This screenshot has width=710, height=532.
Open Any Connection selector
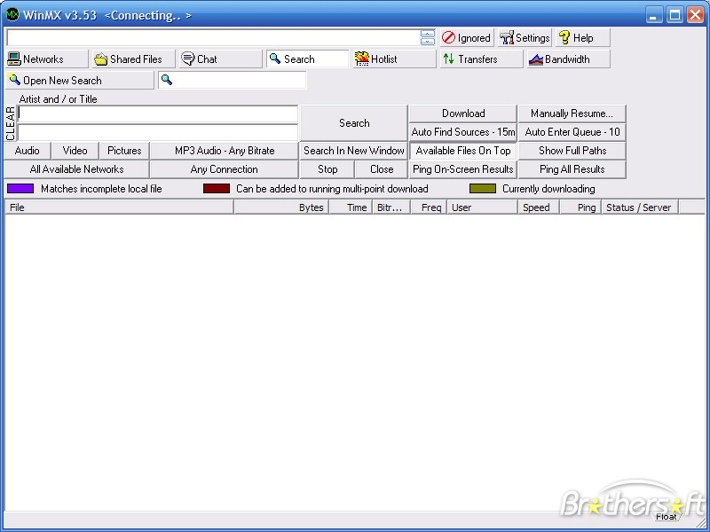tap(225, 169)
